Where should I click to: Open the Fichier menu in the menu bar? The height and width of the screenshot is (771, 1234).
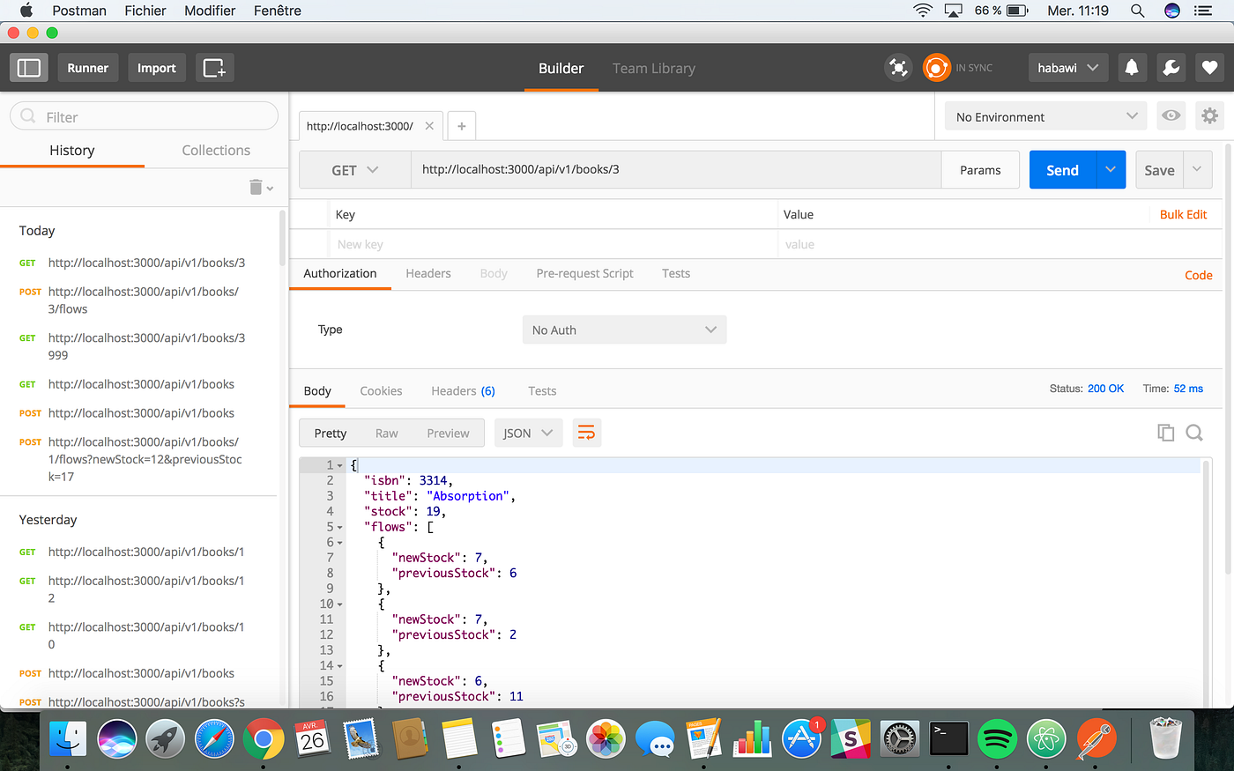[x=145, y=10]
